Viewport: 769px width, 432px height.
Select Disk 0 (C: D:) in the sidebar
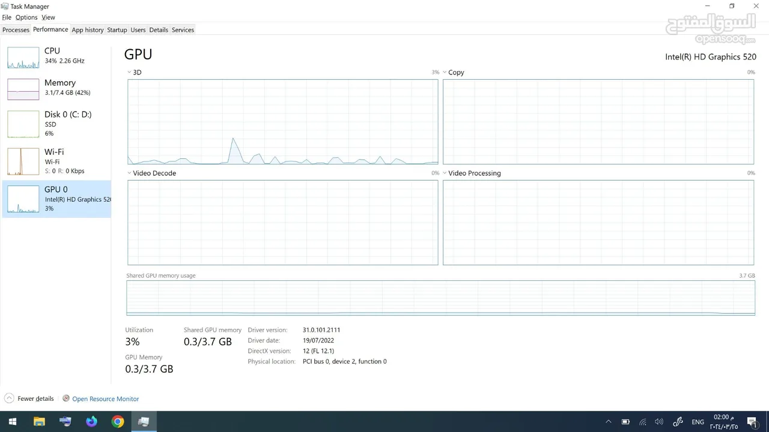coord(56,124)
